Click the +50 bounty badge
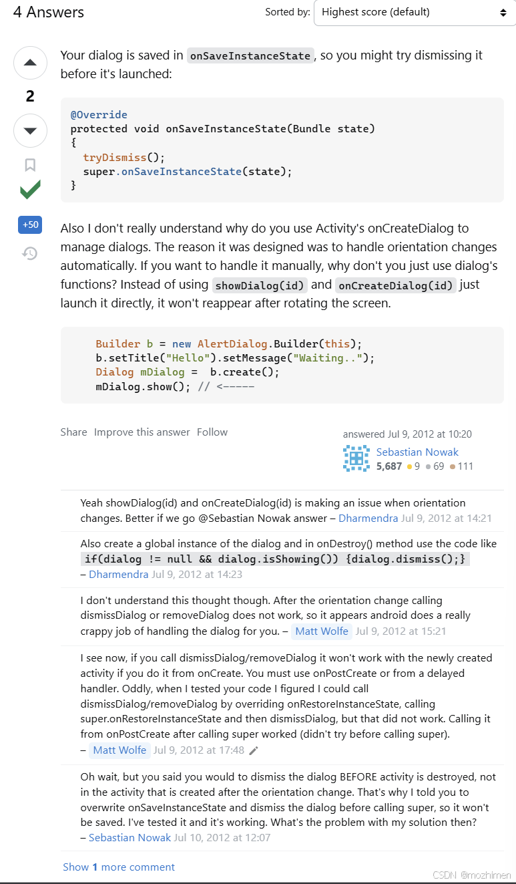The height and width of the screenshot is (884, 516). [x=29, y=225]
